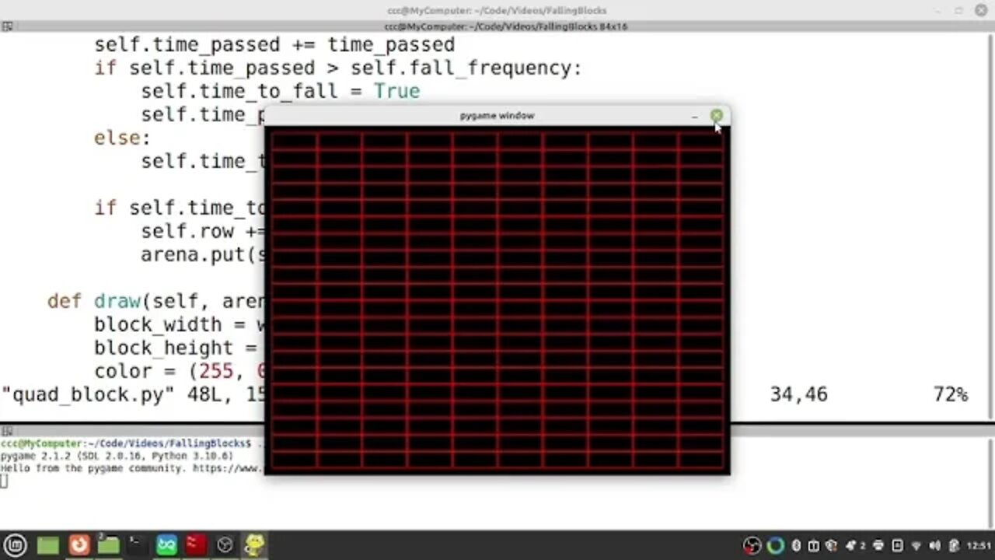Click "Hello from the pygame community" line
The width and height of the screenshot is (995, 560).
point(132,469)
